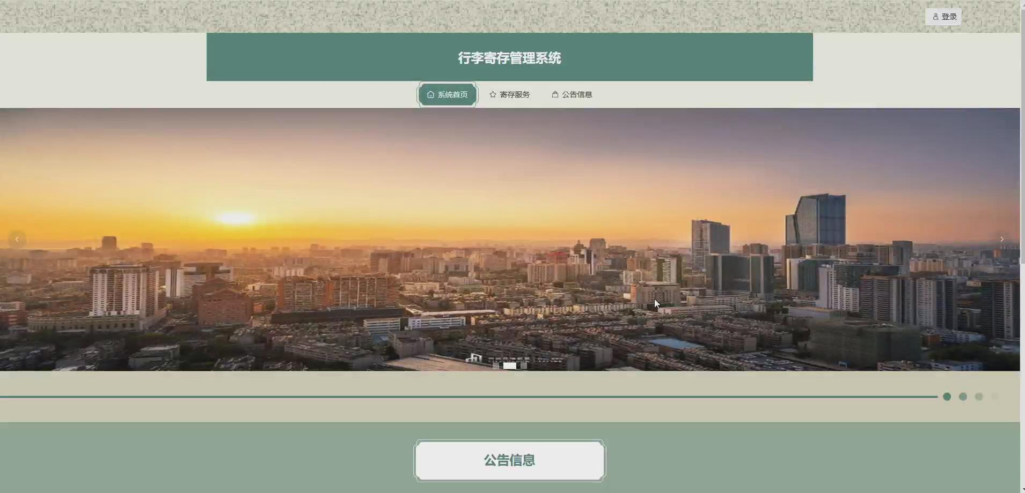Click the handbag icon beside 公告信息
Viewport: 1025px width, 493px height.
[x=554, y=94]
